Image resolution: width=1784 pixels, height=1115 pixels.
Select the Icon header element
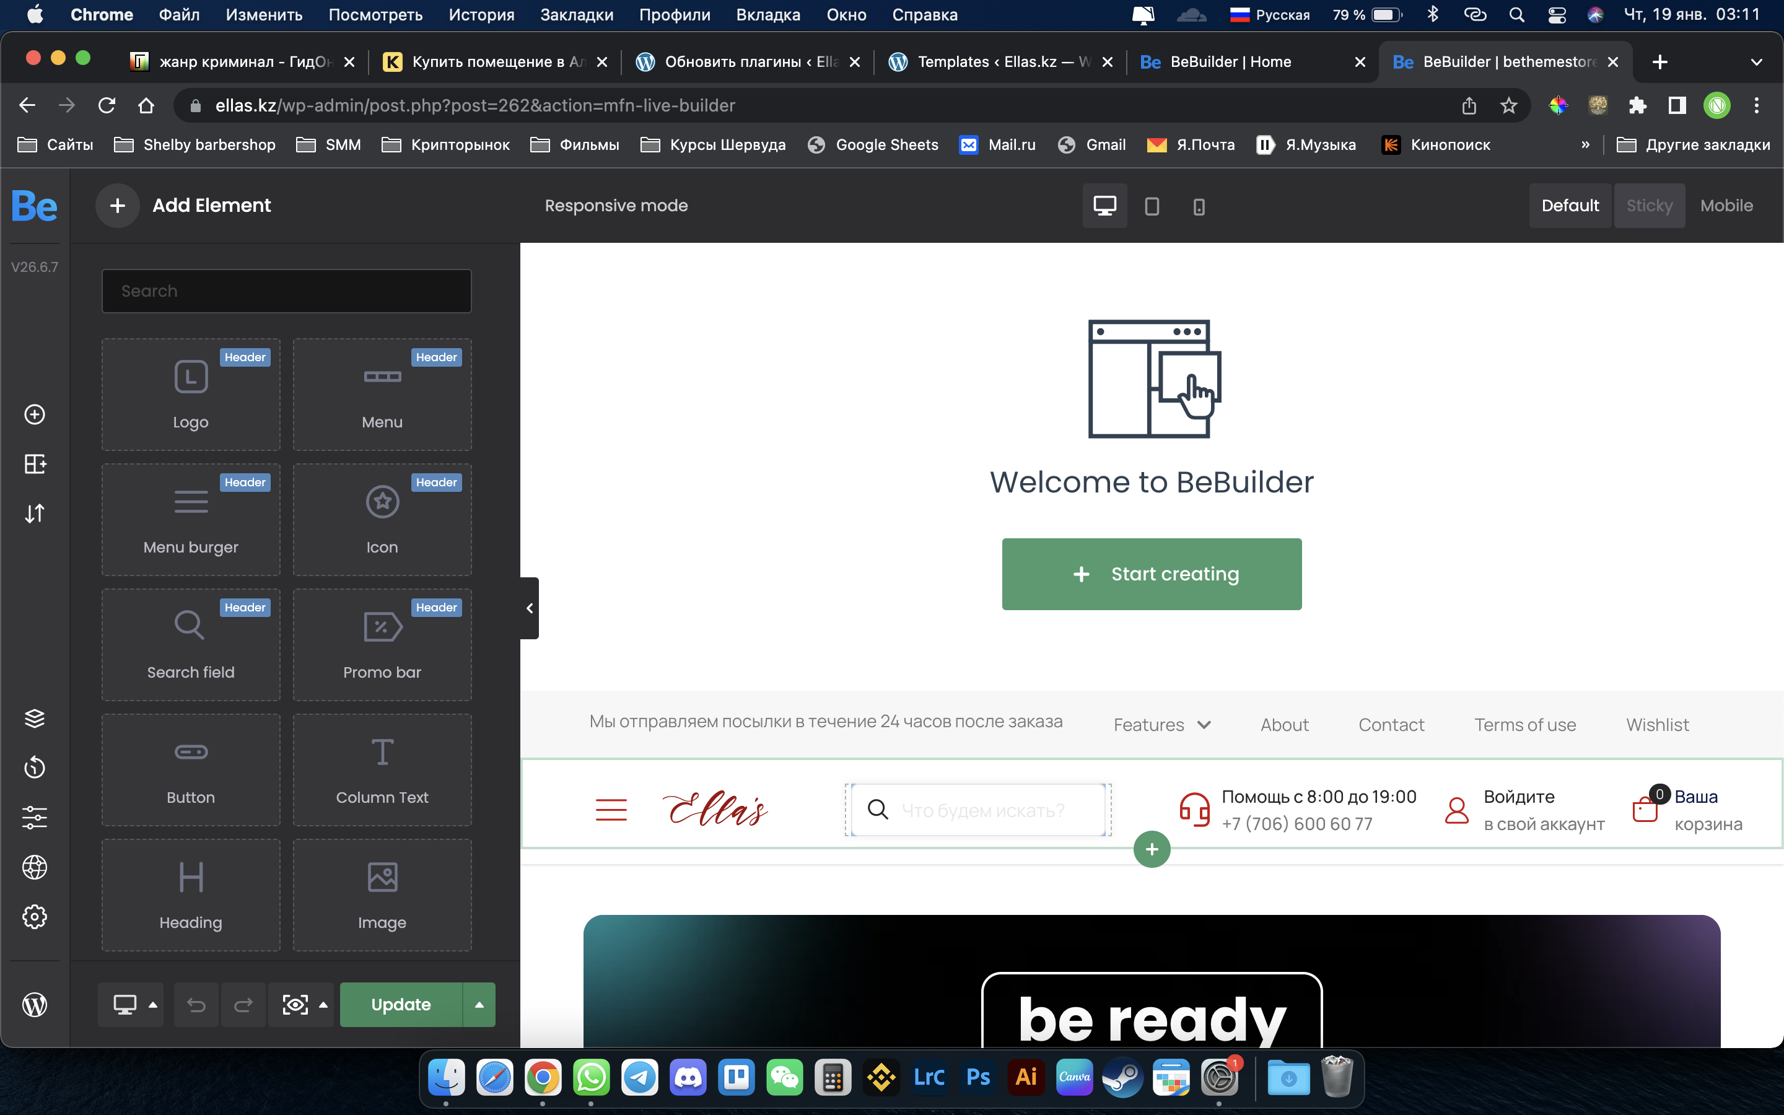tap(382, 520)
